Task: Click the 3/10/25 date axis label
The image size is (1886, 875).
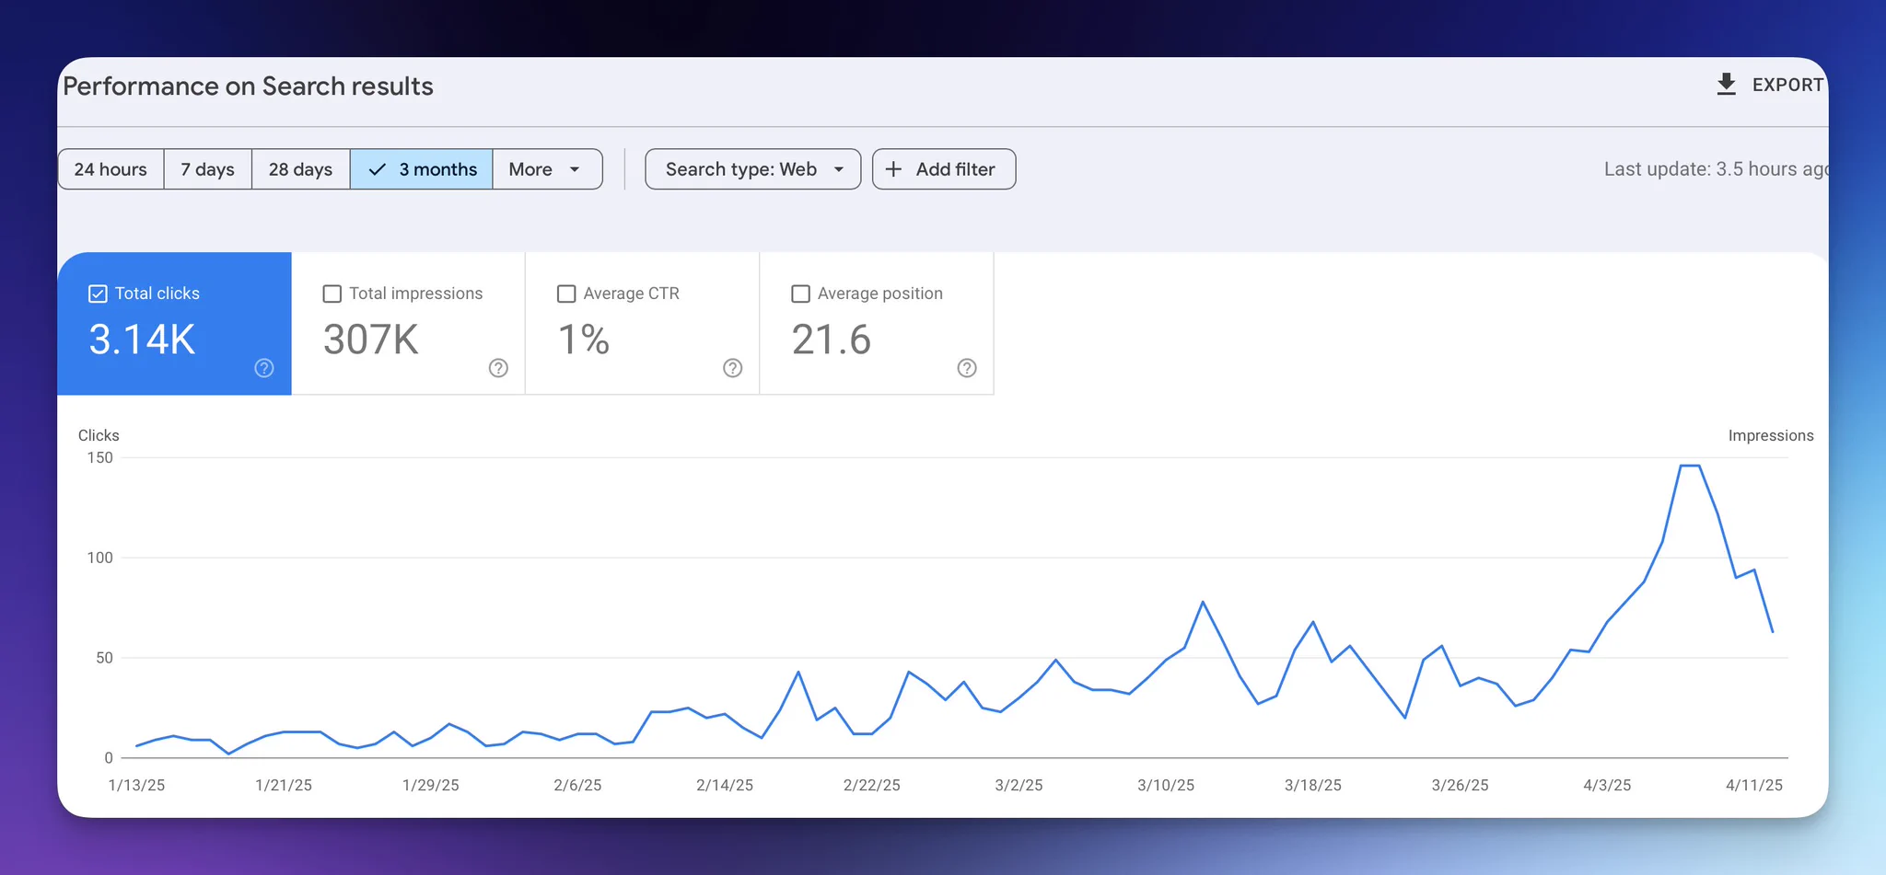Action: [1166, 785]
